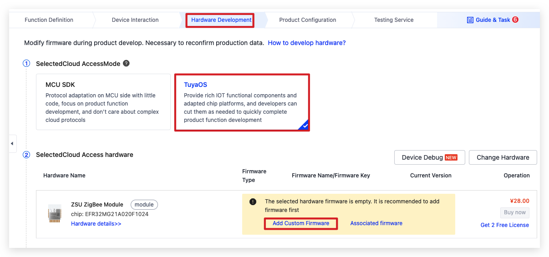Click the warning exclamation icon
The height and width of the screenshot is (257, 549).
[253, 202]
